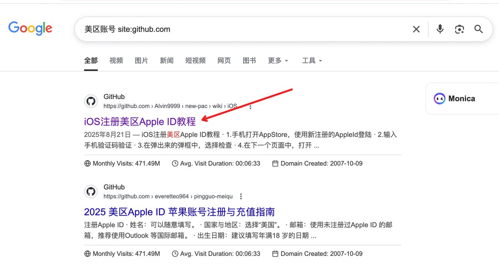Click the date 2025年8月21日 in first snippet

(x=108, y=135)
